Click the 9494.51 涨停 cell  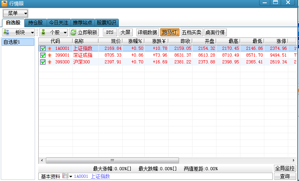click(276, 55)
